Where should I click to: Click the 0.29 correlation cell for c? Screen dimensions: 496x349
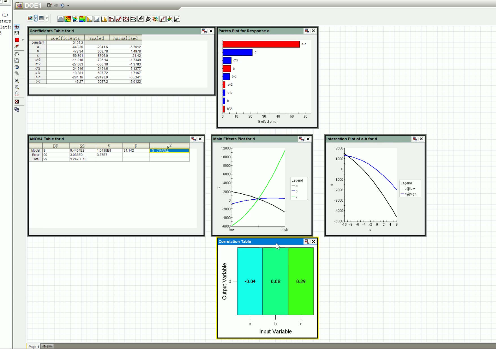click(x=301, y=281)
